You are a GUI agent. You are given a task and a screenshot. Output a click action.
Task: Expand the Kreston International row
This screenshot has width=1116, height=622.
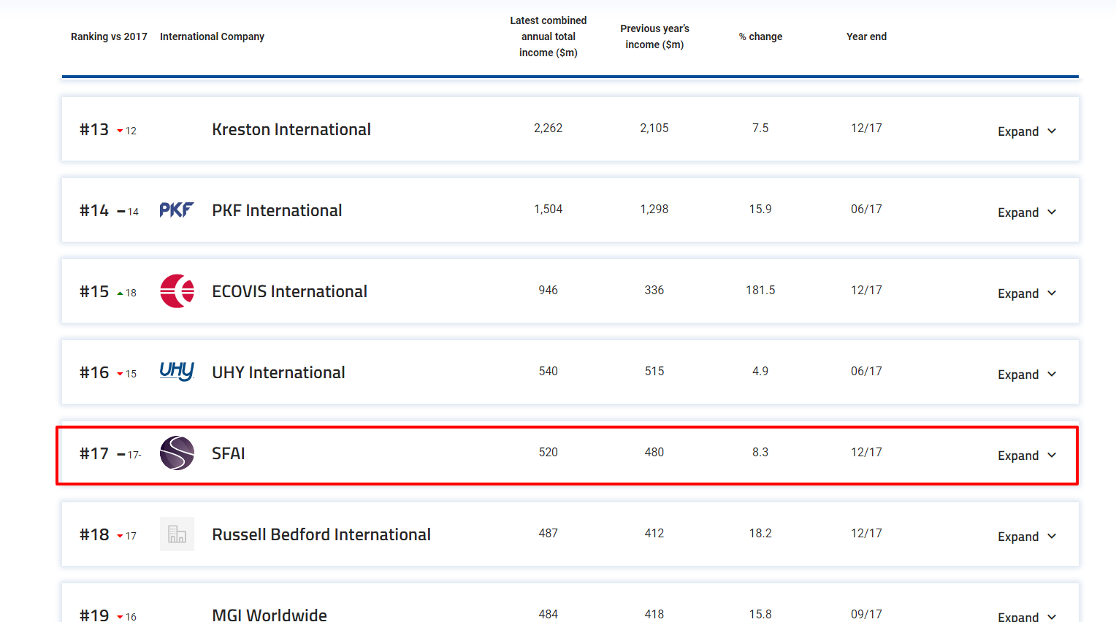pyautogui.click(x=1027, y=131)
